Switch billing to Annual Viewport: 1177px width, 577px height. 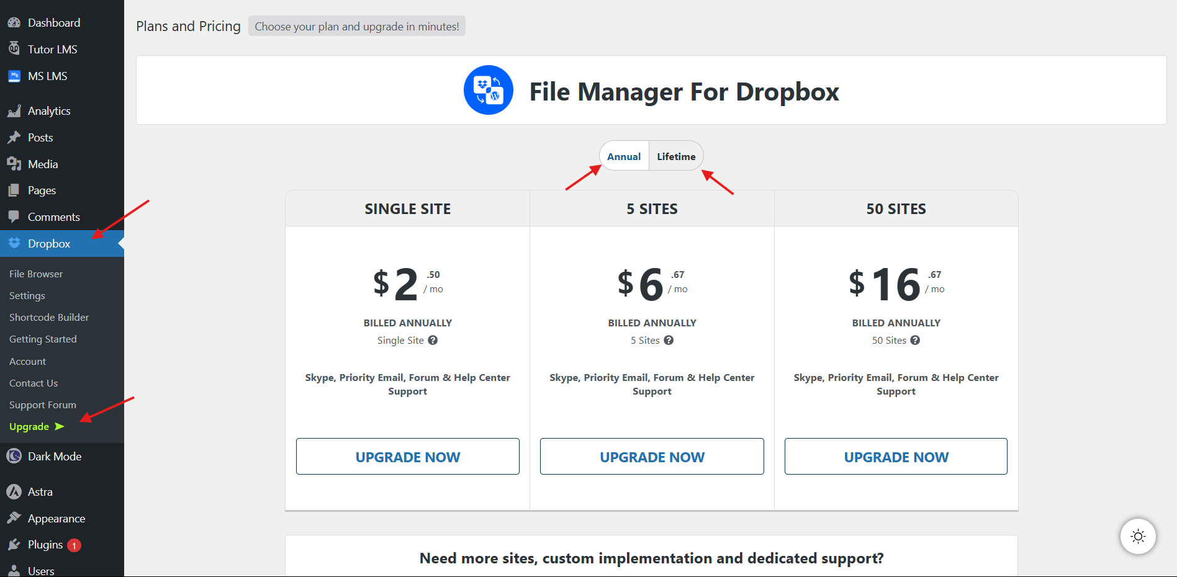pos(624,156)
